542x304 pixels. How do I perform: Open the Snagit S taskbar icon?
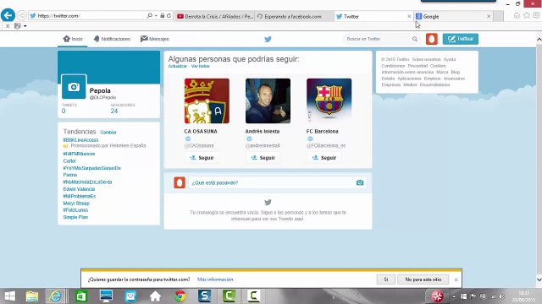pos(205,296)
